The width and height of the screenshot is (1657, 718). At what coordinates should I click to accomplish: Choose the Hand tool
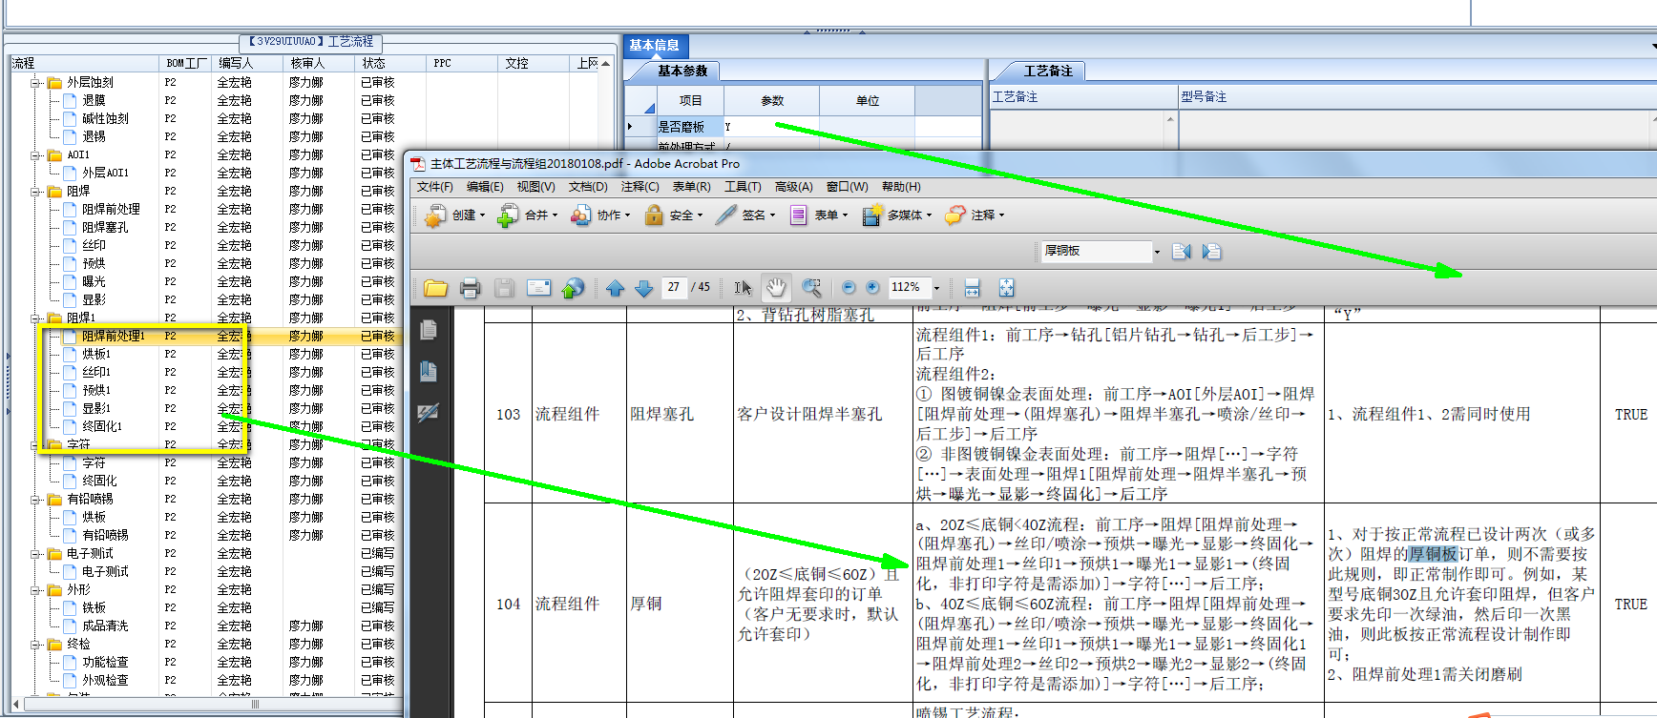[776, 287]
